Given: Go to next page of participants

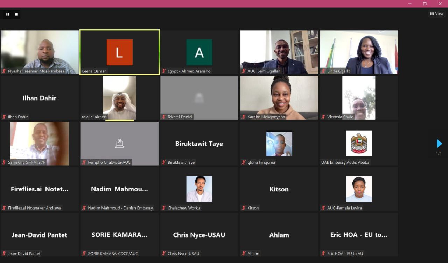Looking at the screenshot, I should click(x=439, y=144).
